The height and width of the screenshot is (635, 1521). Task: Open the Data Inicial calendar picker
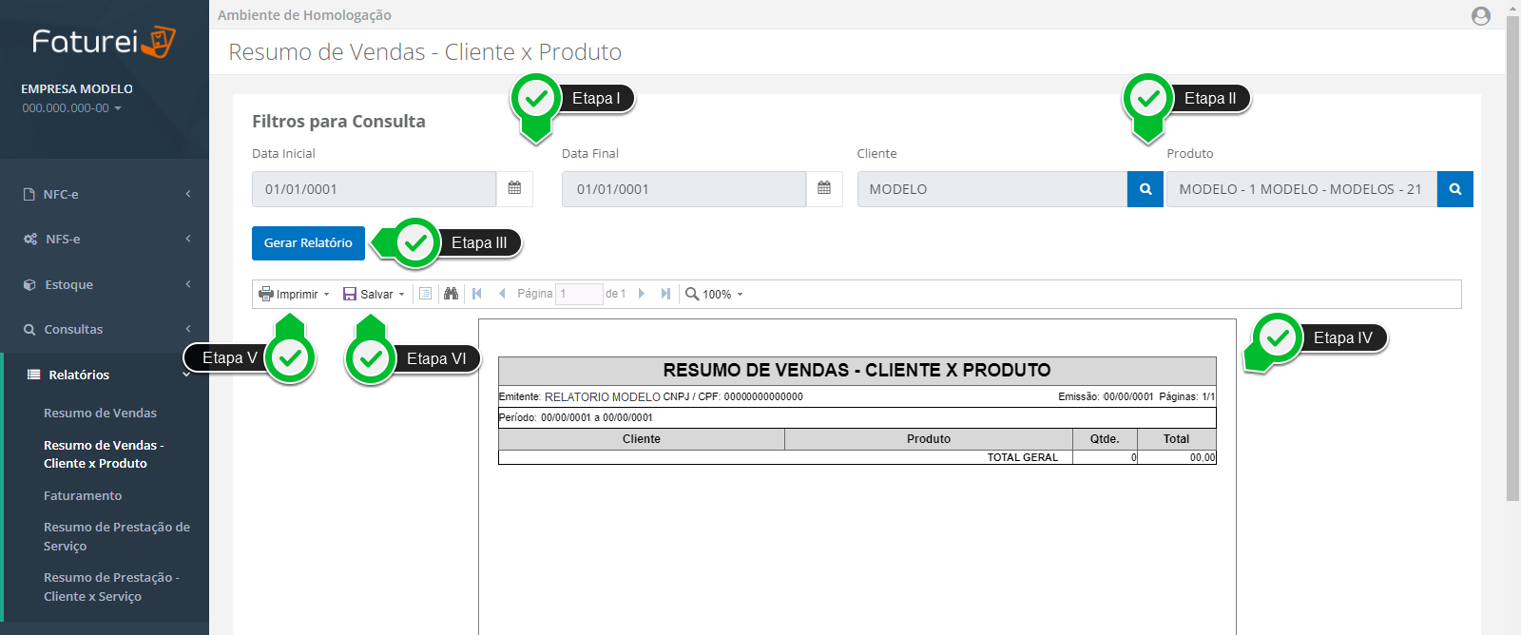pos(514,188)
